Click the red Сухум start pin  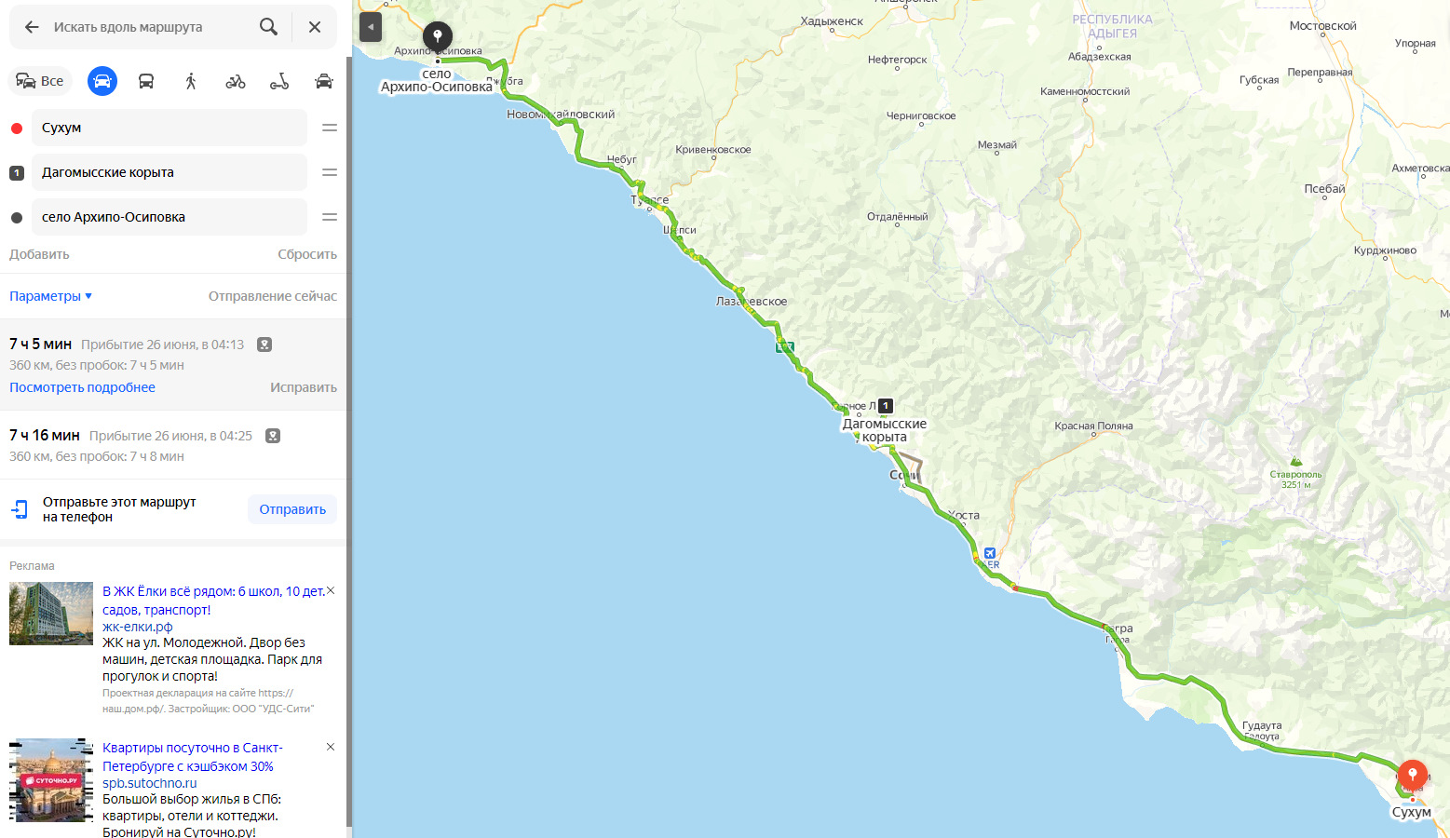point(1413,776)
